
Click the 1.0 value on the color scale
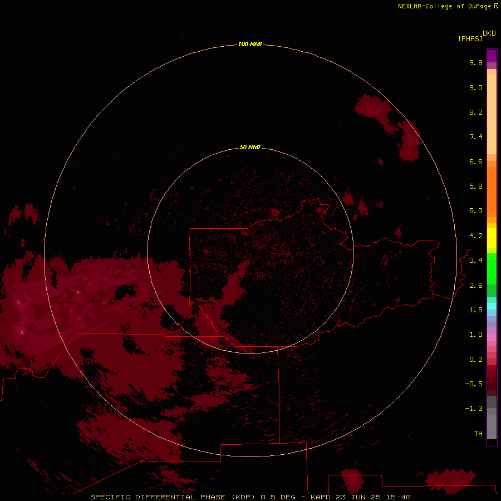coord(476,335)
